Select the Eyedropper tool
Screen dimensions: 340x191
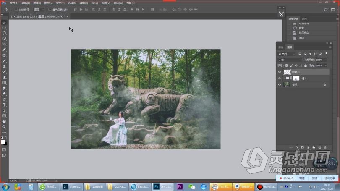pos(4,50)
